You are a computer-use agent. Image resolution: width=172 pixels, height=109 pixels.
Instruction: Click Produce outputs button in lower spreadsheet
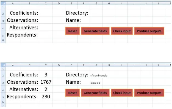149,93
